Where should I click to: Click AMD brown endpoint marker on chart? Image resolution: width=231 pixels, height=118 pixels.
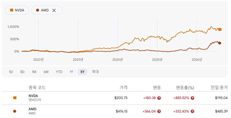tap(220, 43)
